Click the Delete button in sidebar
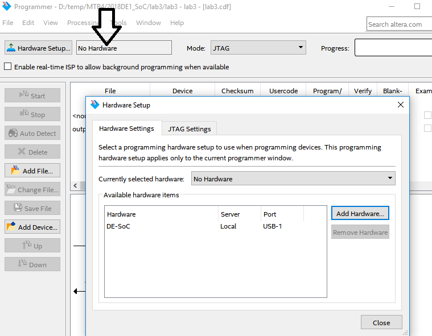Viewport: 432px width, 336px height. click(32, 152)
